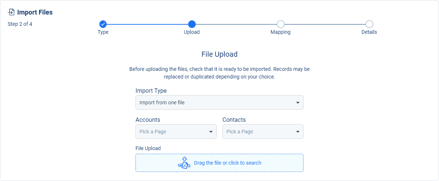Click the Contacts dropdown caret arrow
Screen dimensions: 439x181
[298, 132]
